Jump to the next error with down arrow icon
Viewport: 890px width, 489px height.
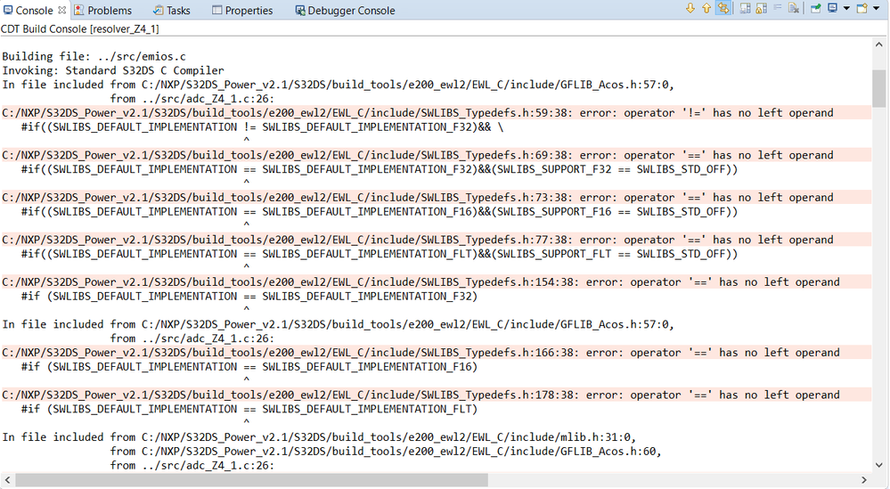pos(690,8)
